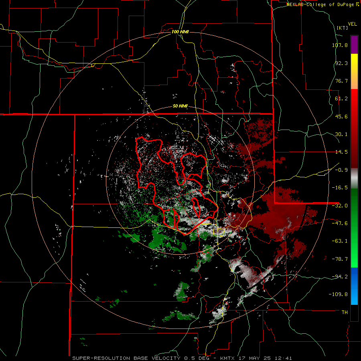Click the 30.1 velocity scale value

point(341,134)
